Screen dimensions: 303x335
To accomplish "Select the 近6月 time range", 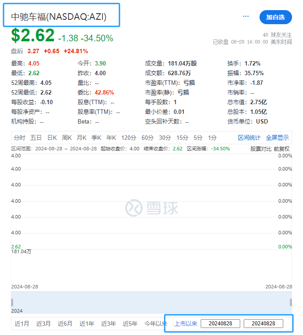I will click(65, 324).
